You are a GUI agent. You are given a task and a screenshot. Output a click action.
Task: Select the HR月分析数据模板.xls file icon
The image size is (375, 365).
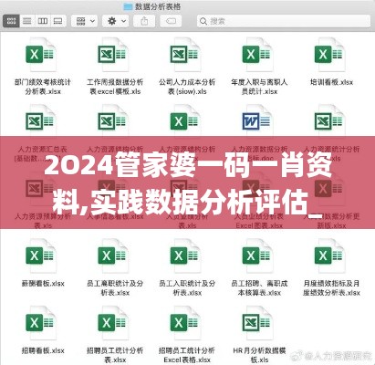[x=257, y=323]
